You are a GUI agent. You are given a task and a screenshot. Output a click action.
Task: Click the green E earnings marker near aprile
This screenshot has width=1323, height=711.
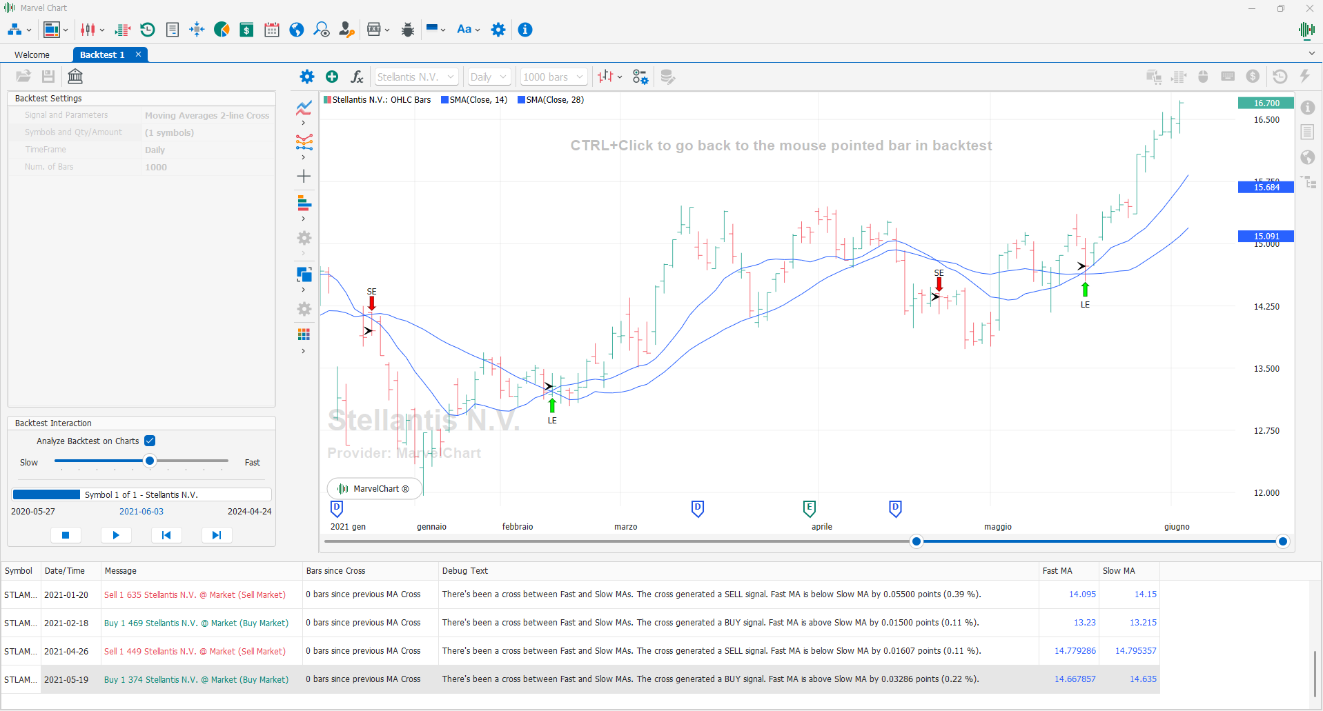pos(810,509)
